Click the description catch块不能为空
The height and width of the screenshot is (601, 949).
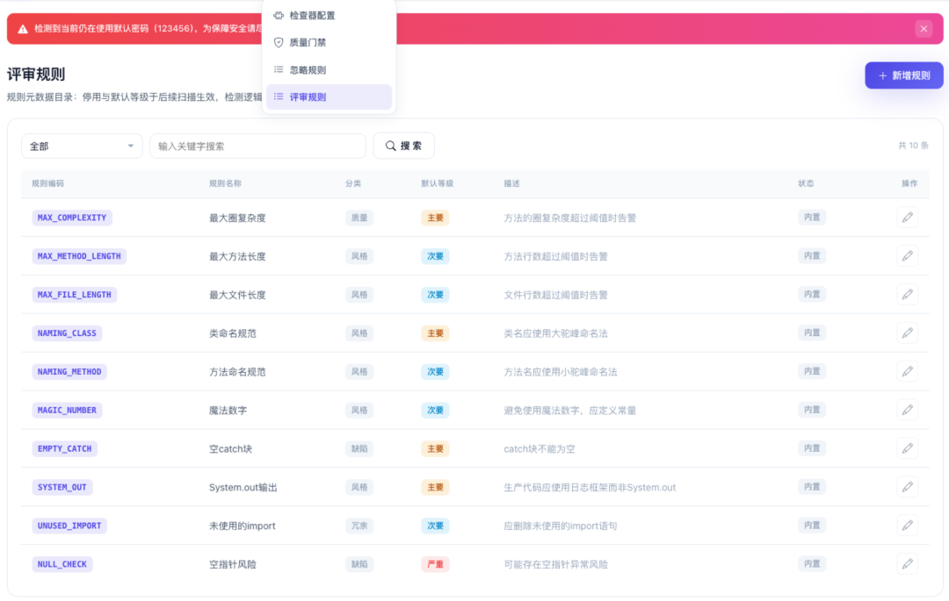pyautogui.click(x=540, y=449)
